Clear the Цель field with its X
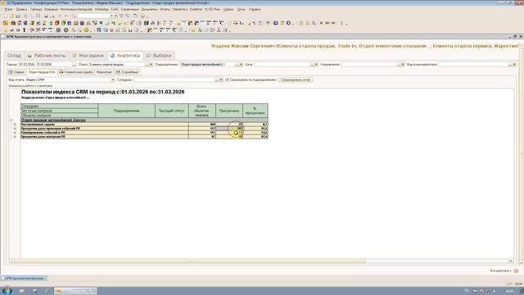 pyautogui.click(x=316, y=64)
